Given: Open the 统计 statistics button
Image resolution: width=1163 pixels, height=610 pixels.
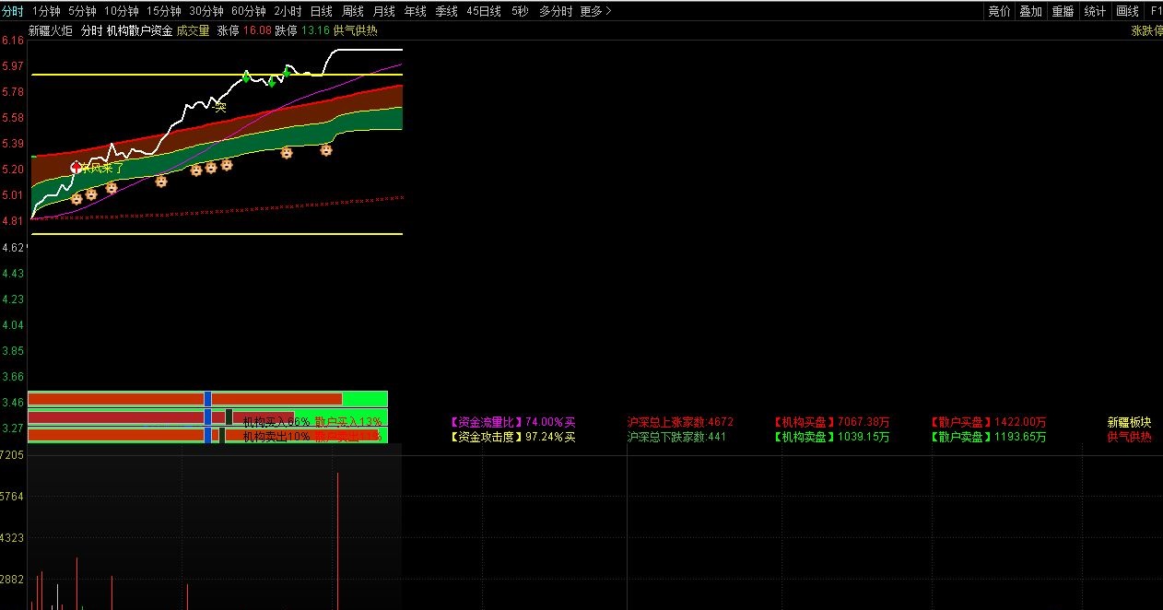Looking at the screenshot, I should (1095, 11).
